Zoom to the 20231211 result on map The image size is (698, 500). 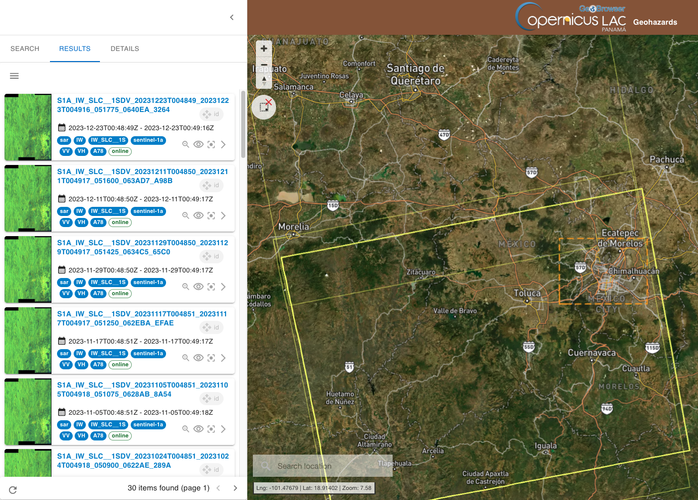[x=186, y=215]
